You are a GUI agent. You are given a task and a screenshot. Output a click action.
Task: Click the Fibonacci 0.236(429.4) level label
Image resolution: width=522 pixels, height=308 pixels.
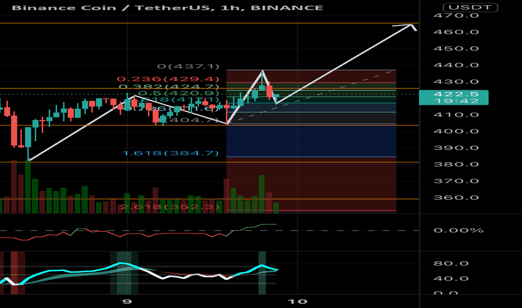click(168, 80)
